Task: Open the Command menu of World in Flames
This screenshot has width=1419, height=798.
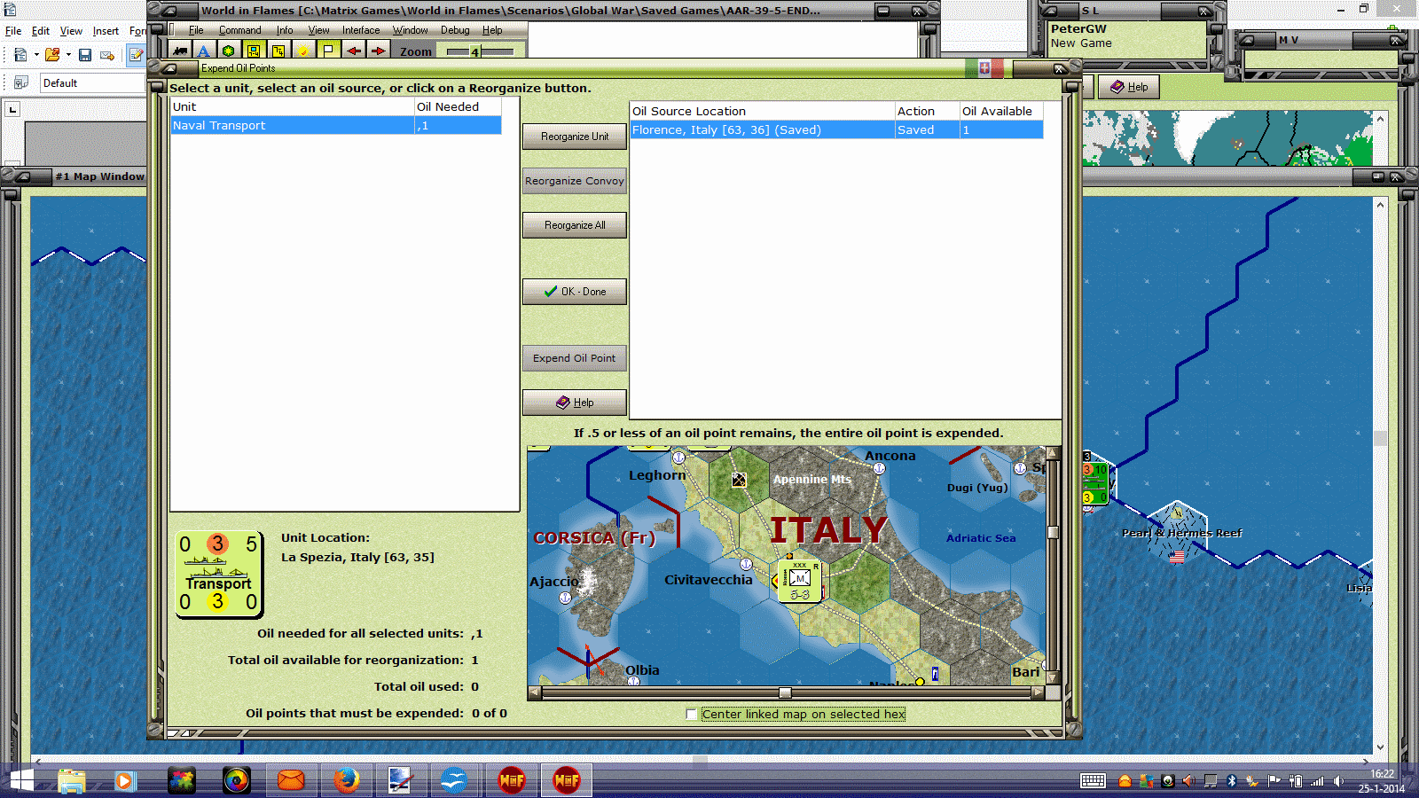Action: tap(239, 30)
